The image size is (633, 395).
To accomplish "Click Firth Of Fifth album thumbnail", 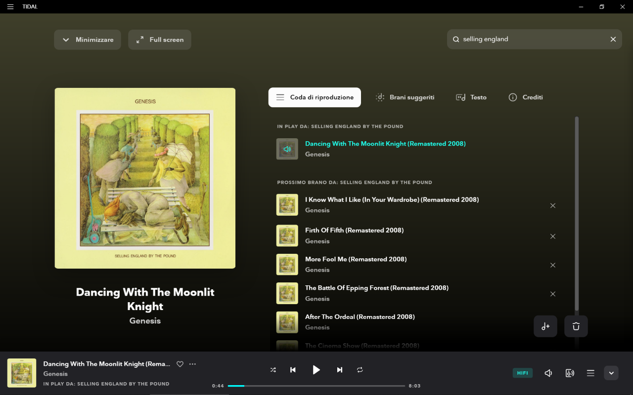I will coord(287,236).
